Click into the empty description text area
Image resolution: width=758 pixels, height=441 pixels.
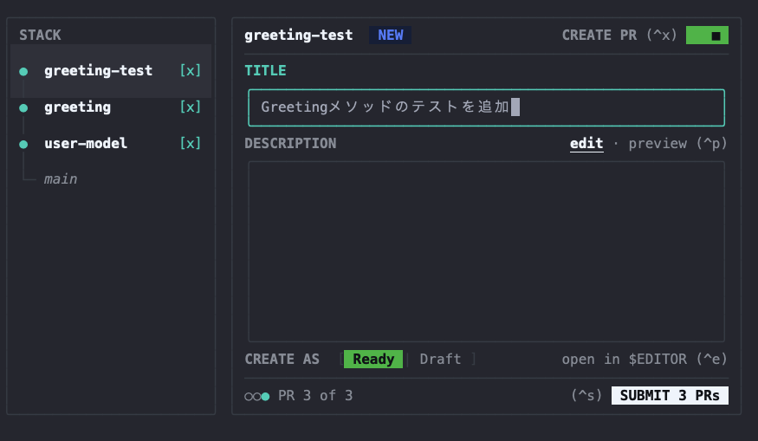coord(486,251)
